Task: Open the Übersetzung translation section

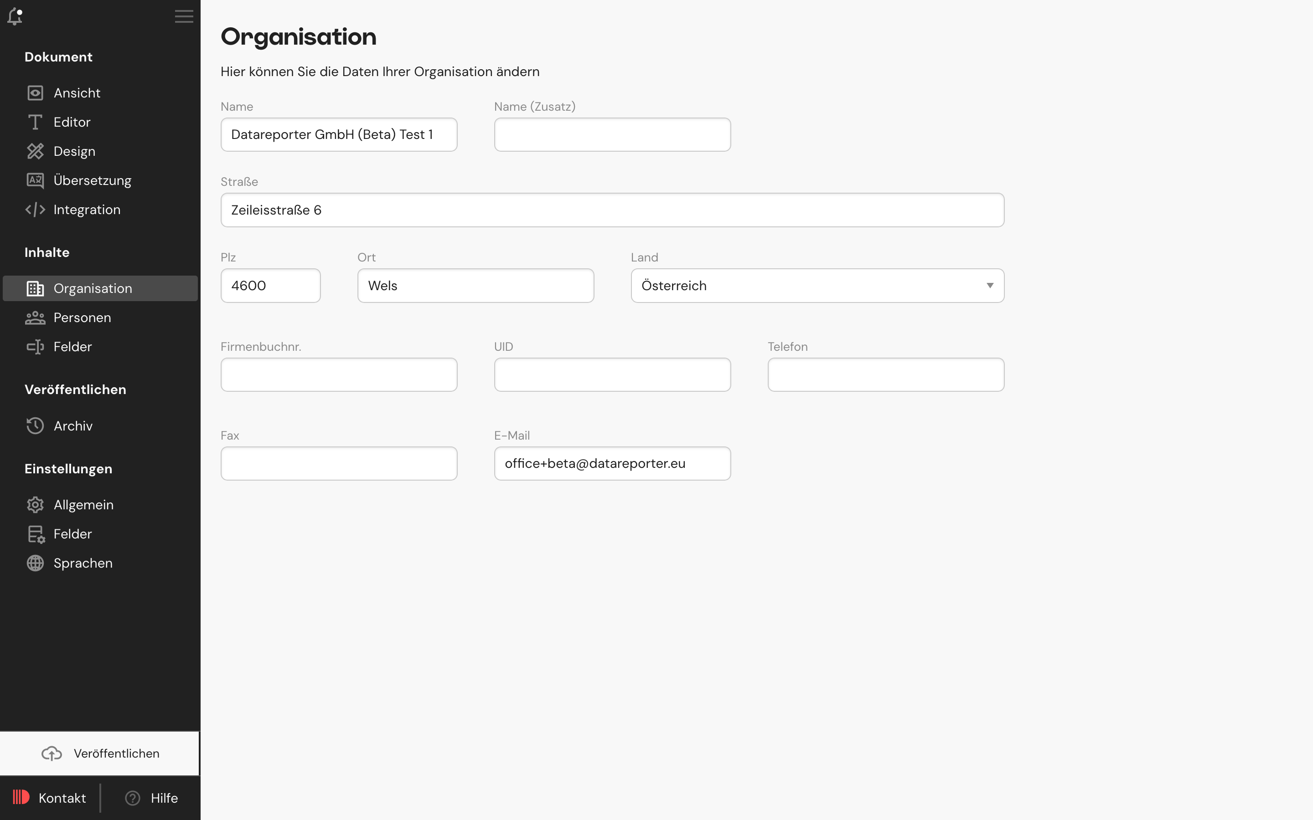Action: [92, 180]
